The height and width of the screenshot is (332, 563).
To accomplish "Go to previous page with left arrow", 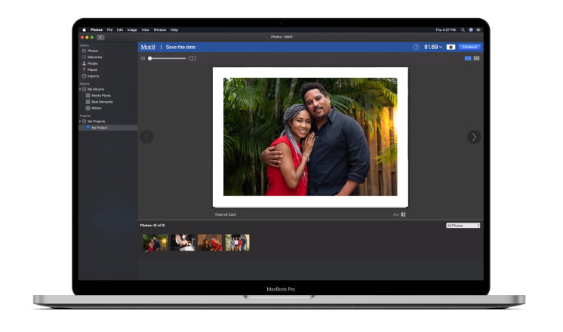I will (146, 137).
